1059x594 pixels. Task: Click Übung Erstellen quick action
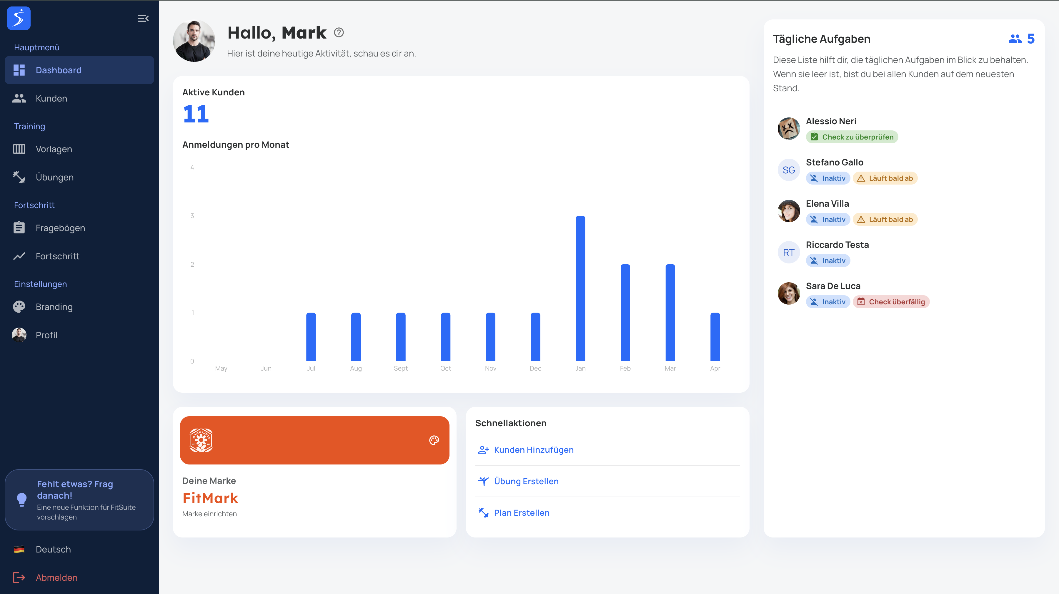tap(608, 481)
